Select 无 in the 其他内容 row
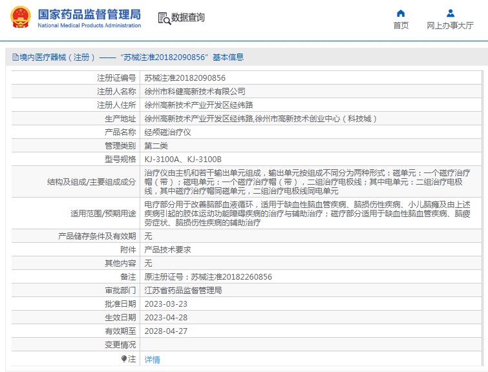 [x=148, y=263]
